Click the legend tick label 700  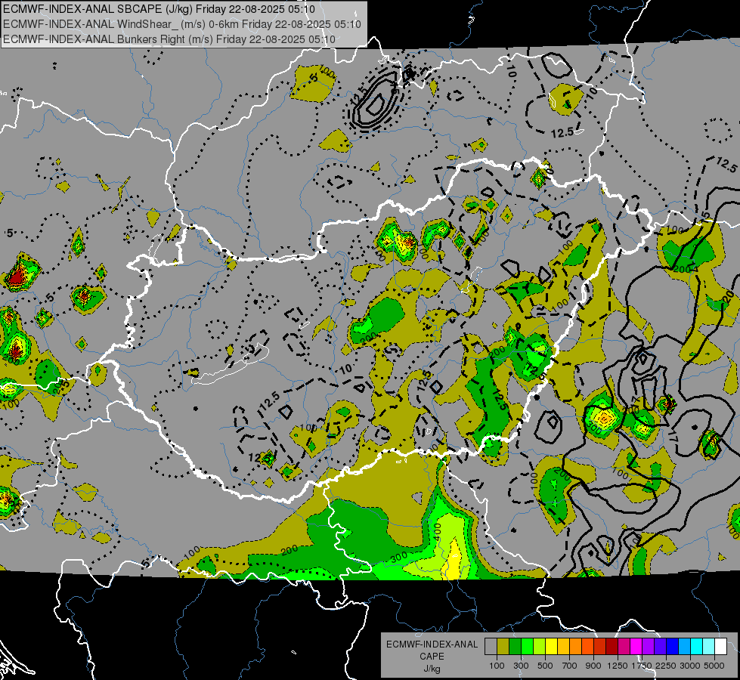point(570,666)
